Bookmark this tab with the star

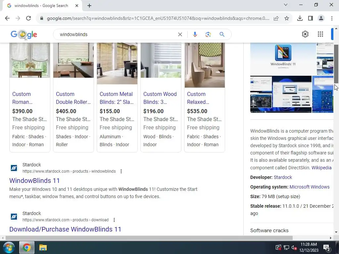coord(287,19)
